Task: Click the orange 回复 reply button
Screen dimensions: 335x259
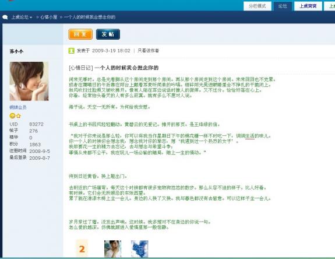Action: [x=80, y=34]
